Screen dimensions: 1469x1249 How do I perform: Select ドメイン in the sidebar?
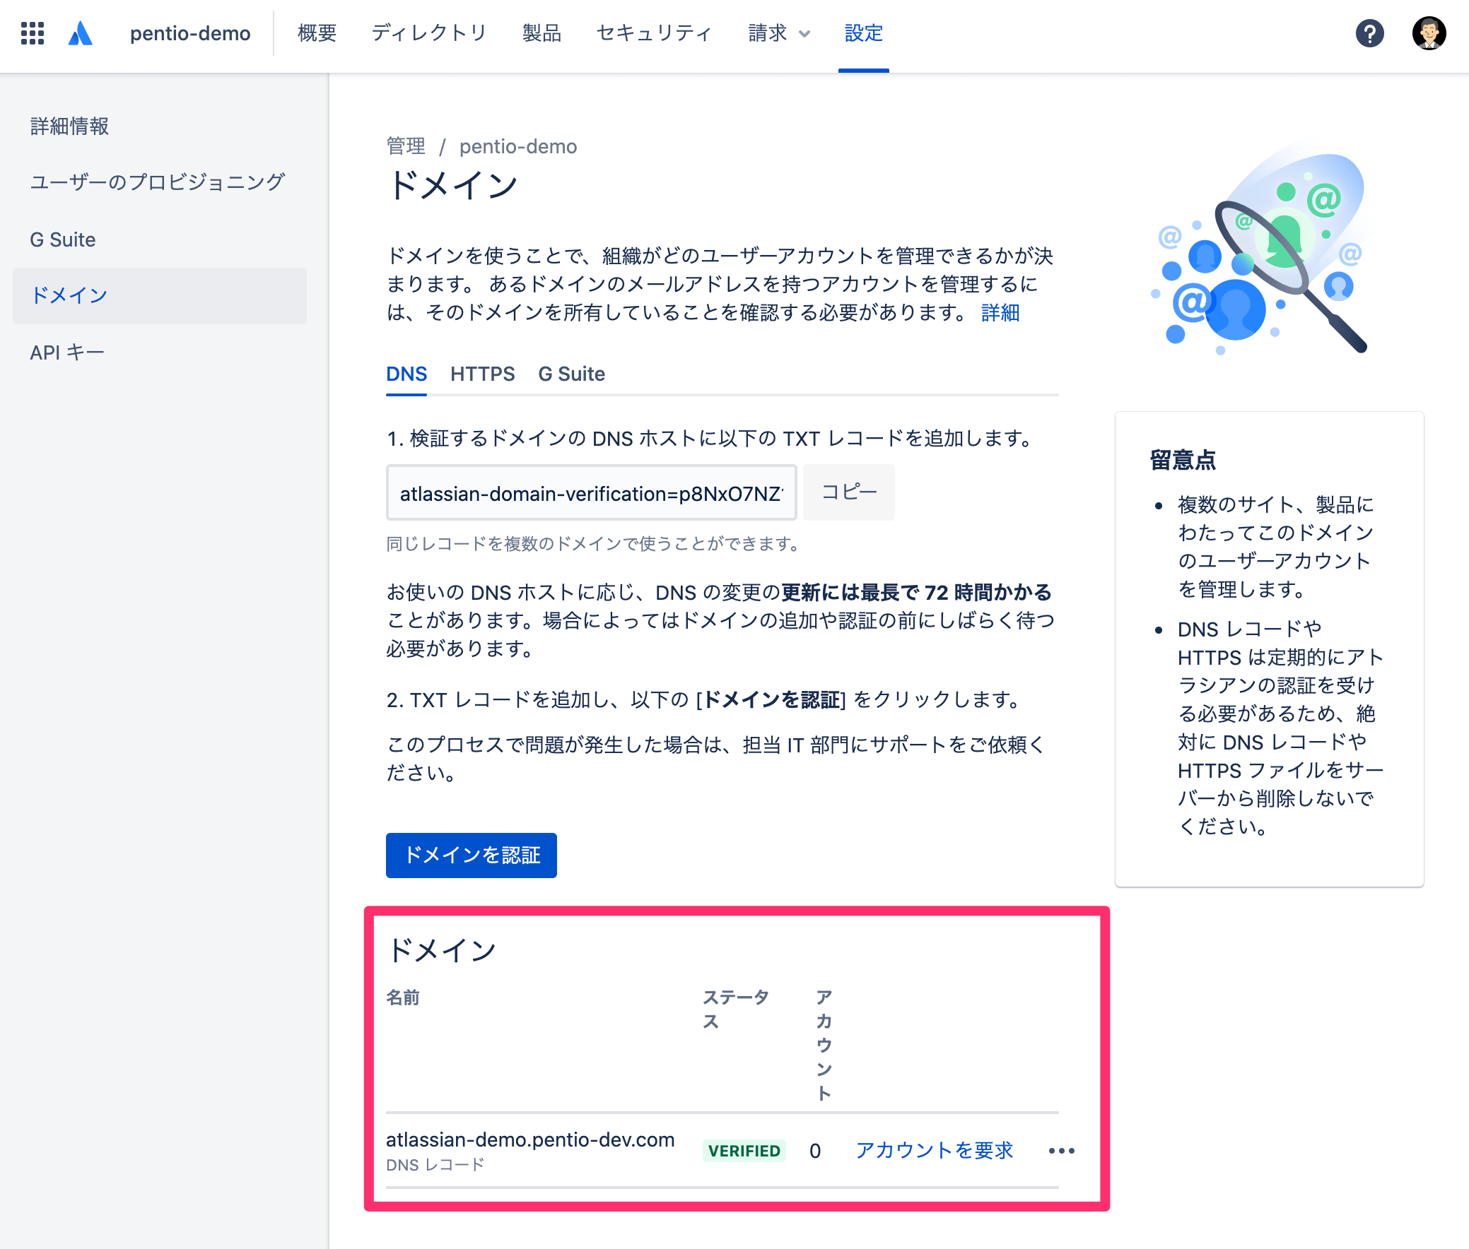[160, 296]
